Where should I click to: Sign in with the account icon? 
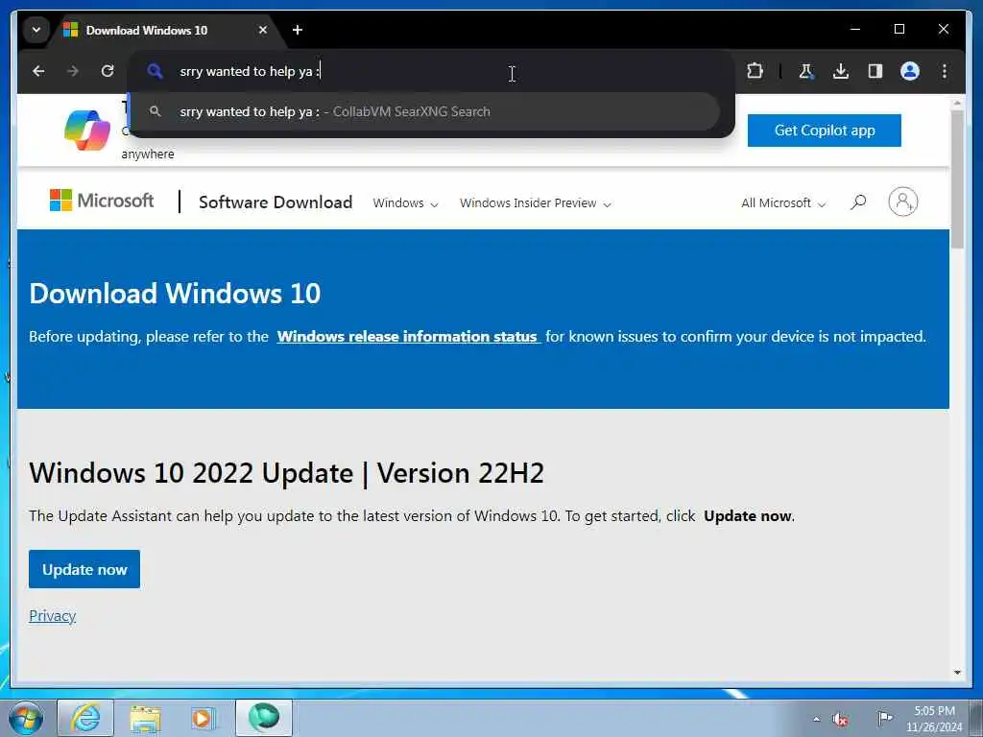tap(902, 202)
